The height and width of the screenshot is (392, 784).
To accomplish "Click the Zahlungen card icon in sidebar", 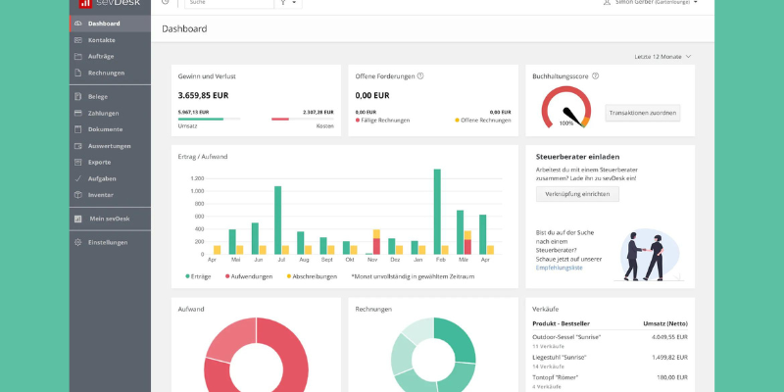I will click(x=77, y=114).
